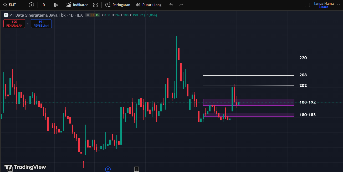Click the H194 high value
343x172 pixels.
(116, 15)
